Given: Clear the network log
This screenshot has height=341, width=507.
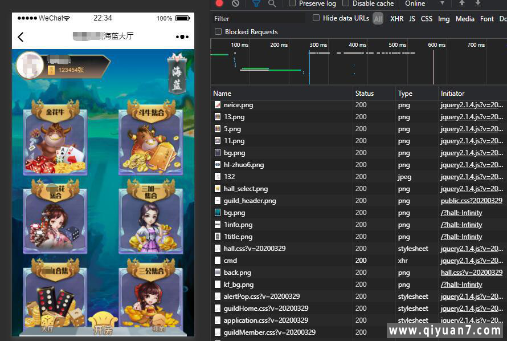Looking at the screenshot, I should [235, 3].
